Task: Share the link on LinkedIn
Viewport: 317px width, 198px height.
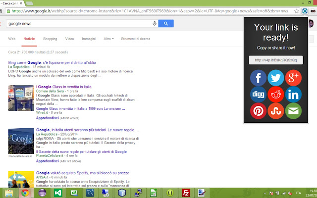Action: (293, 95)
